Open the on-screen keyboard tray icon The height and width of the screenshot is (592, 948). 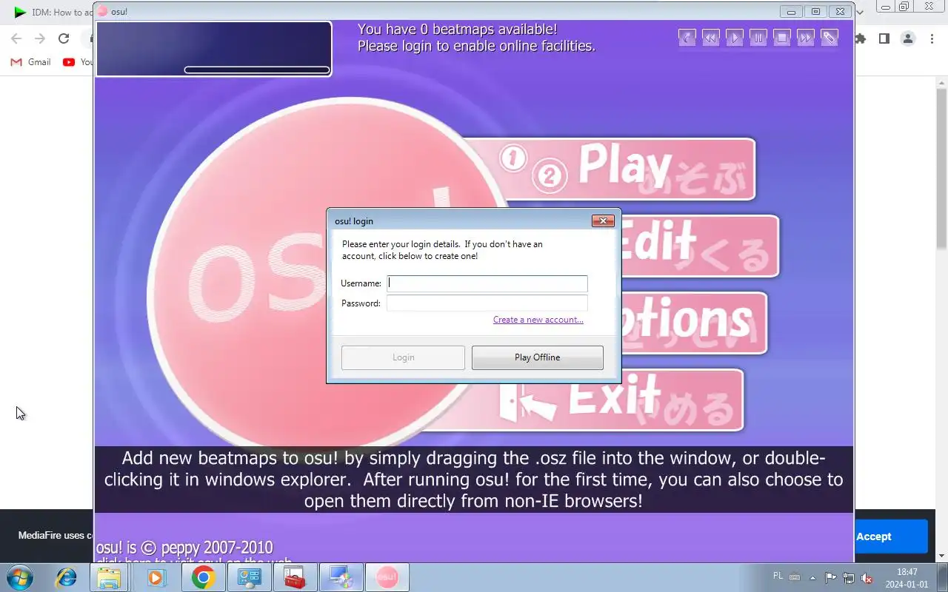tap(795, 578)
